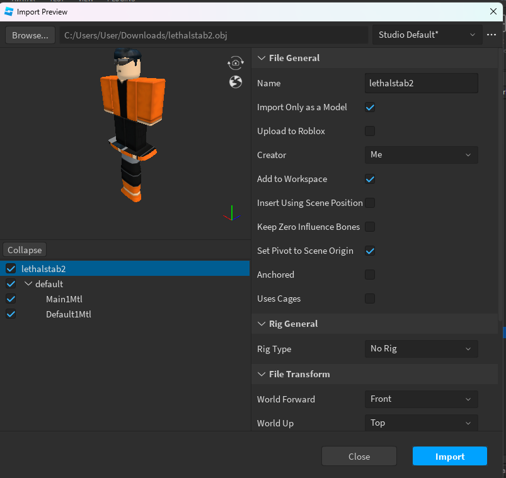Open the Rig Type dropdown
This screenshot has height=478, width=506.
coord(421,349)
